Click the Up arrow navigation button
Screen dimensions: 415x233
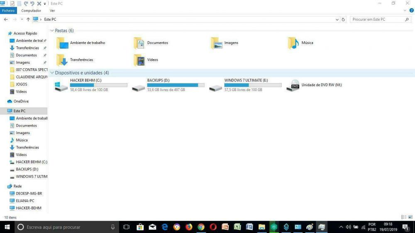(x=28, y=19)
